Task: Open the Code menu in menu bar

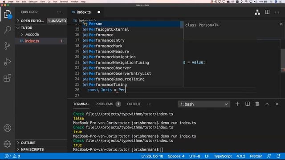Action: pyautogui.click(x=11, y=2)
